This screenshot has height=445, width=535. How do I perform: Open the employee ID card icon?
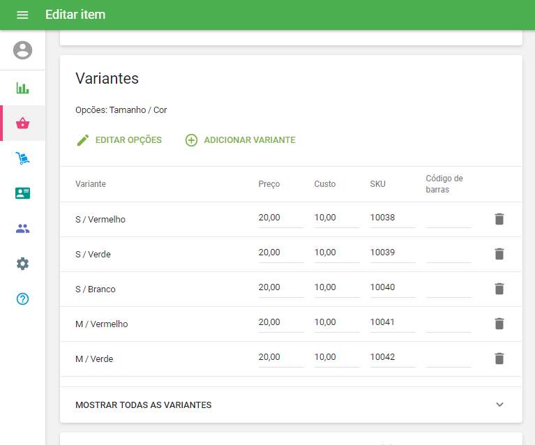[22, 193]
